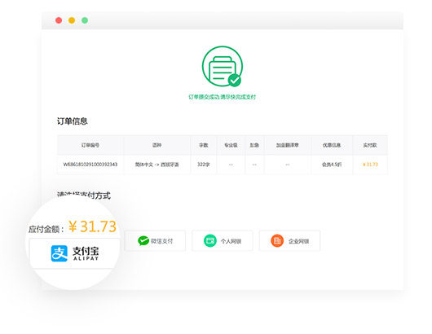Click the green personal banking card icon

click(x=210, y=240)
